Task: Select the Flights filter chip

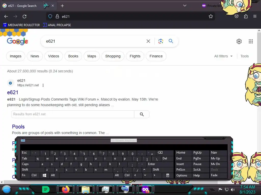Action: pos(135,56)
